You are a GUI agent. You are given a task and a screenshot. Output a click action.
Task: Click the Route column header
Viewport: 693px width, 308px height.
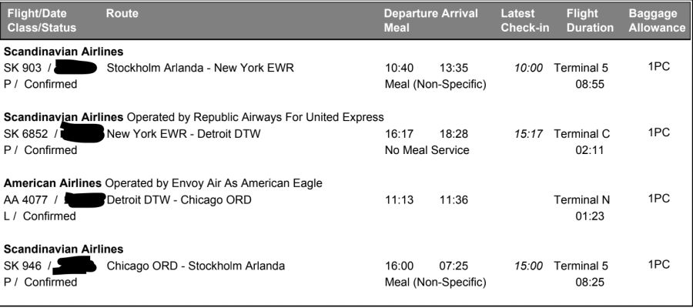coord(122,14)
